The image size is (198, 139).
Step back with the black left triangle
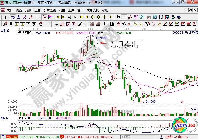pos(69,17)
